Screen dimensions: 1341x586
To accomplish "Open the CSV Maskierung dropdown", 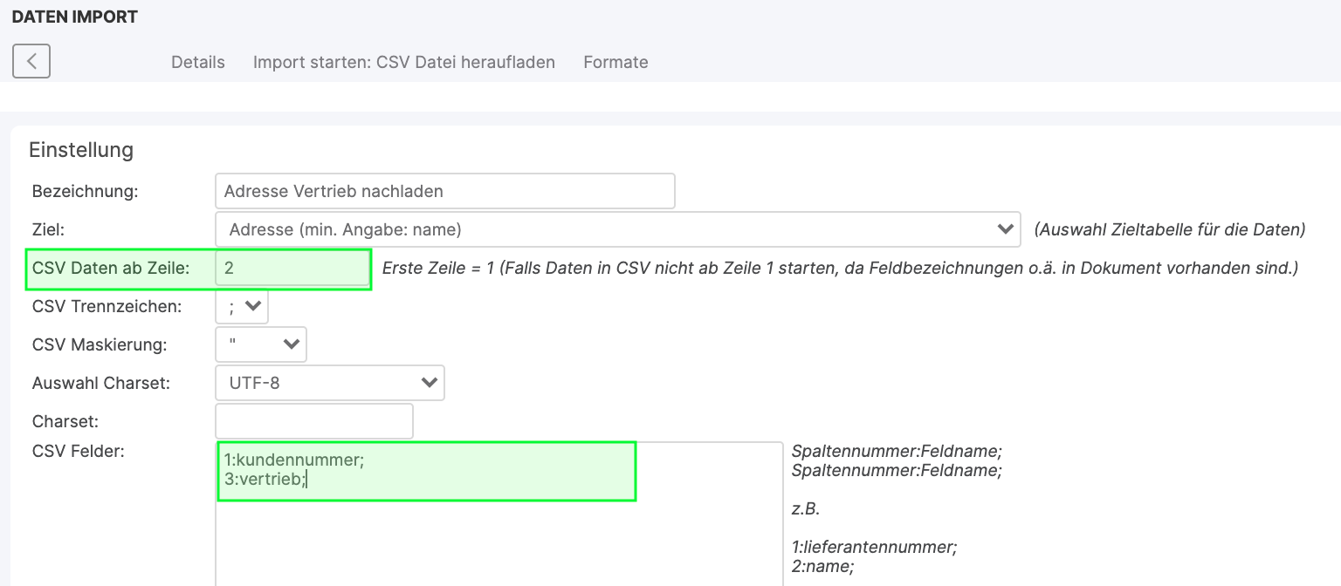I will (261, 344).
